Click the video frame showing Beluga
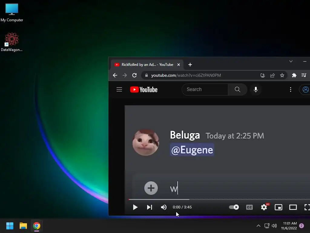Screen dimensions: 310x233 click(x=217, y=152)
